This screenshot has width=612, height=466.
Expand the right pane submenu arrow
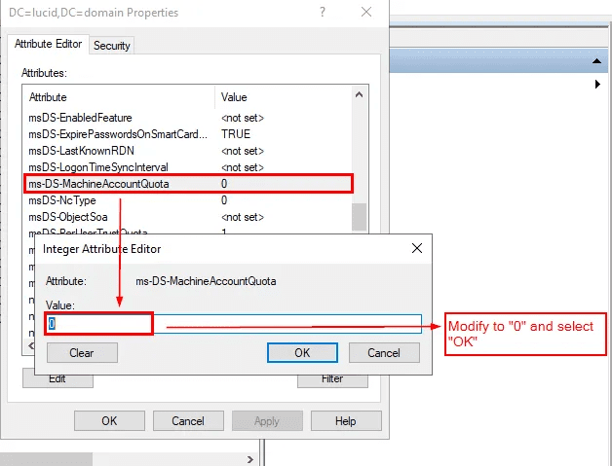pos(596,86)
